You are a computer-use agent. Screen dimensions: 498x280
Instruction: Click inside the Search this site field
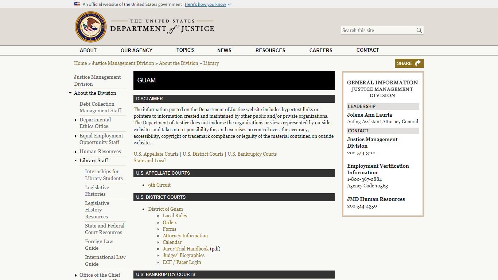[x=378, y=30]
